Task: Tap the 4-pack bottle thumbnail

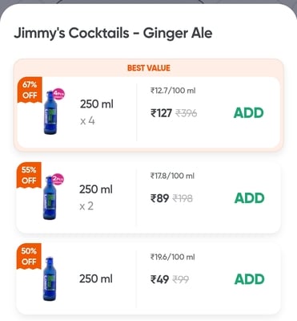Action: pos(50,112)
